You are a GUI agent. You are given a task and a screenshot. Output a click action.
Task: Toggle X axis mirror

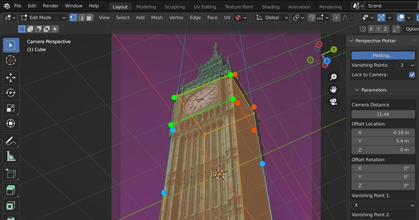371,29
